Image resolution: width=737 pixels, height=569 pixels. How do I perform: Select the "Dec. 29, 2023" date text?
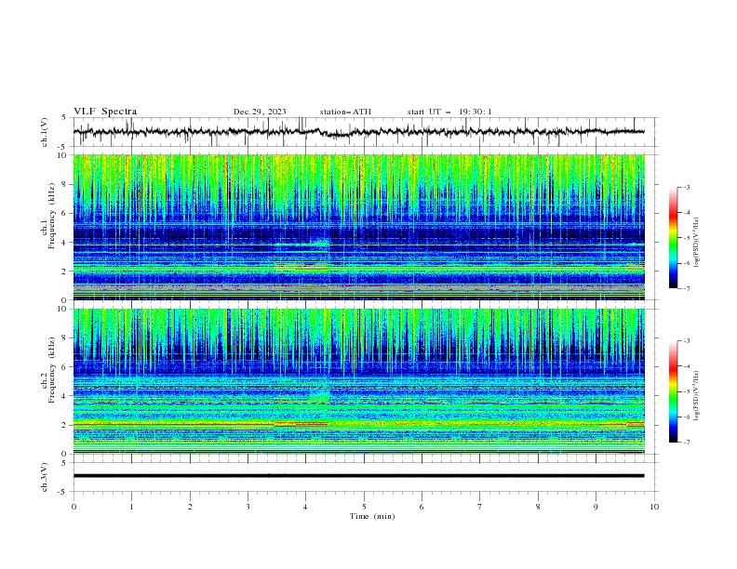260,112
